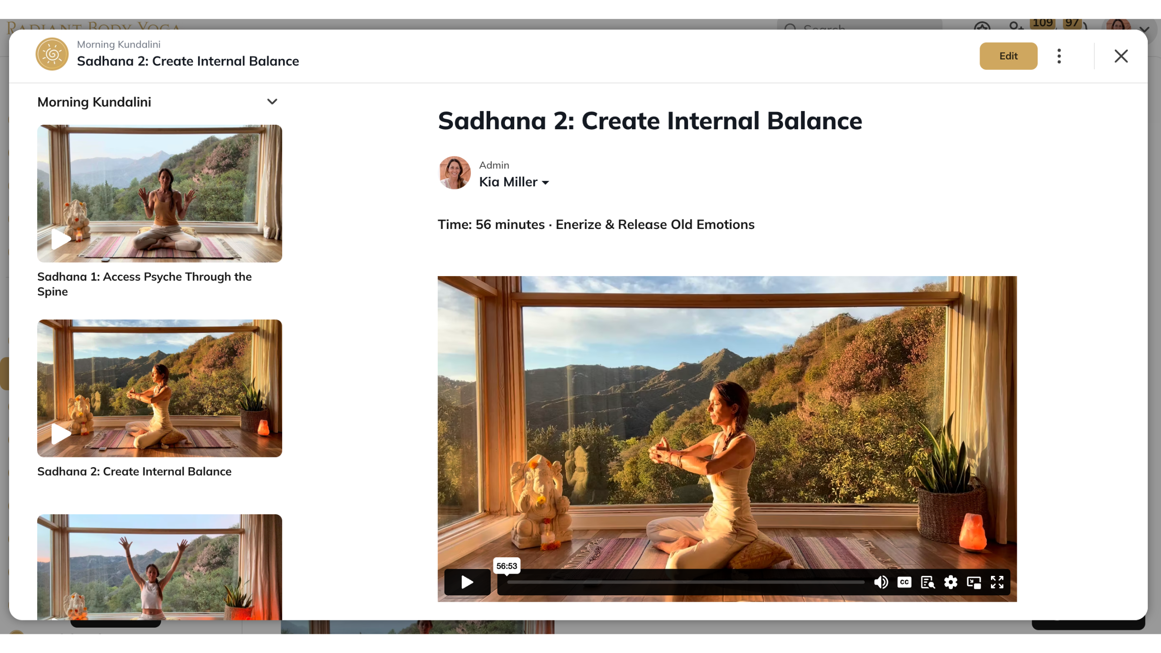This screenshot has height=653, width=1161.
Task: Click Morning Kundalini breadcrumb in header
Action: click(118, 44)
